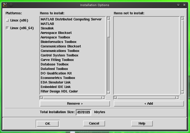Image resolution: width=190 pixels, height=133 pixels.
Task: Select Simulink in the install list
Action: point(72,28)
